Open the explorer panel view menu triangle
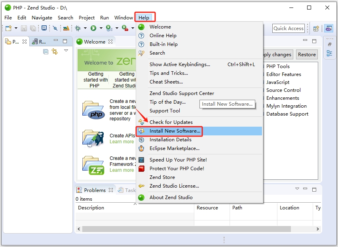This screenshot has height=247, width=338. [66, 51]
